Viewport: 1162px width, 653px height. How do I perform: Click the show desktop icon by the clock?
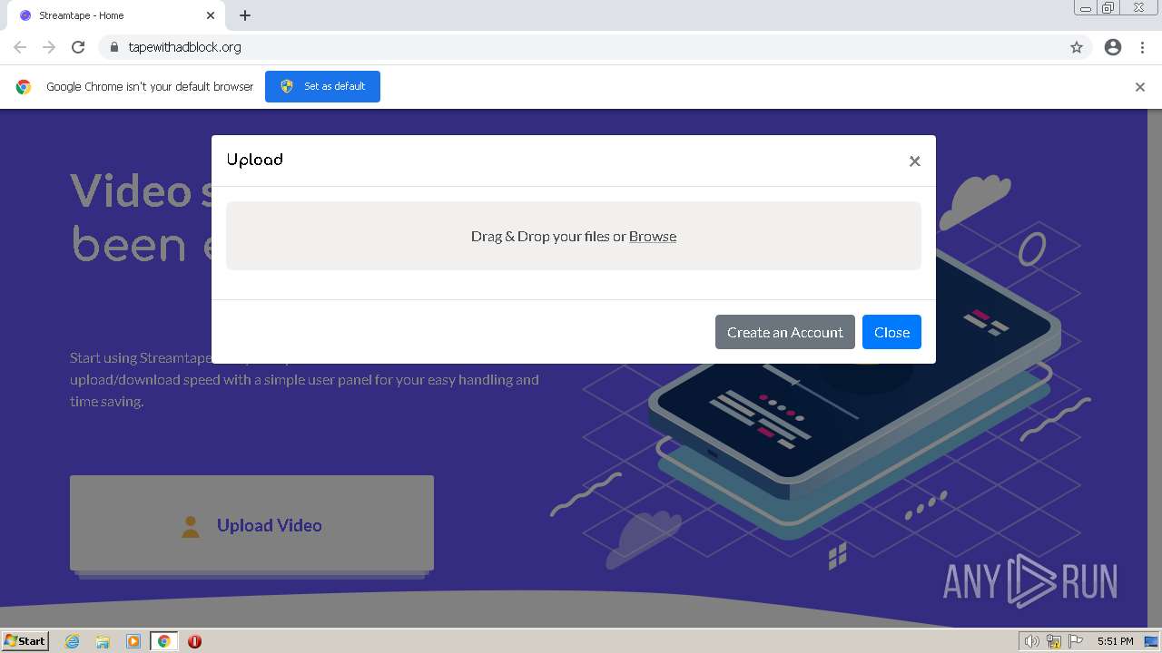[1151, 641]
